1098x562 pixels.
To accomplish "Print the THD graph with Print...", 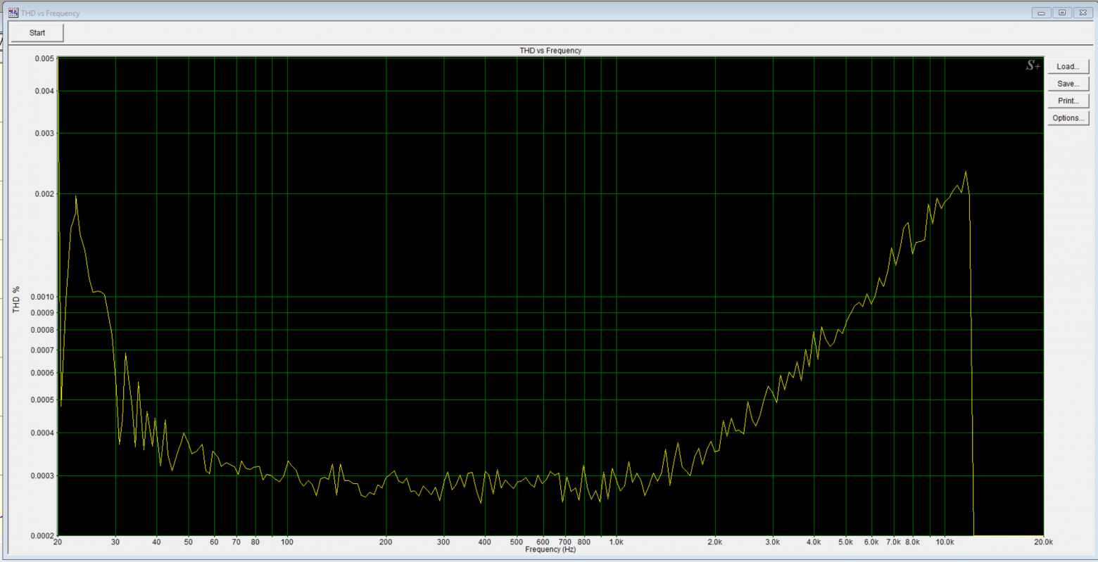I will [1068, 101].
